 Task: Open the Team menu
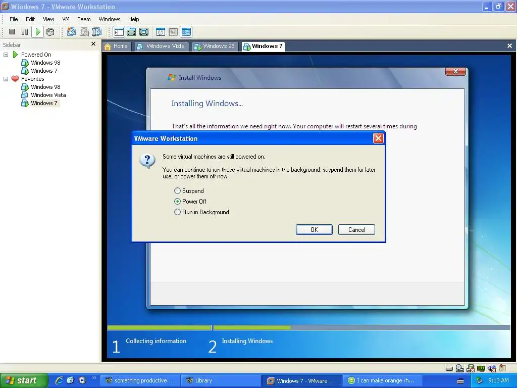click(x=84, y=19)
